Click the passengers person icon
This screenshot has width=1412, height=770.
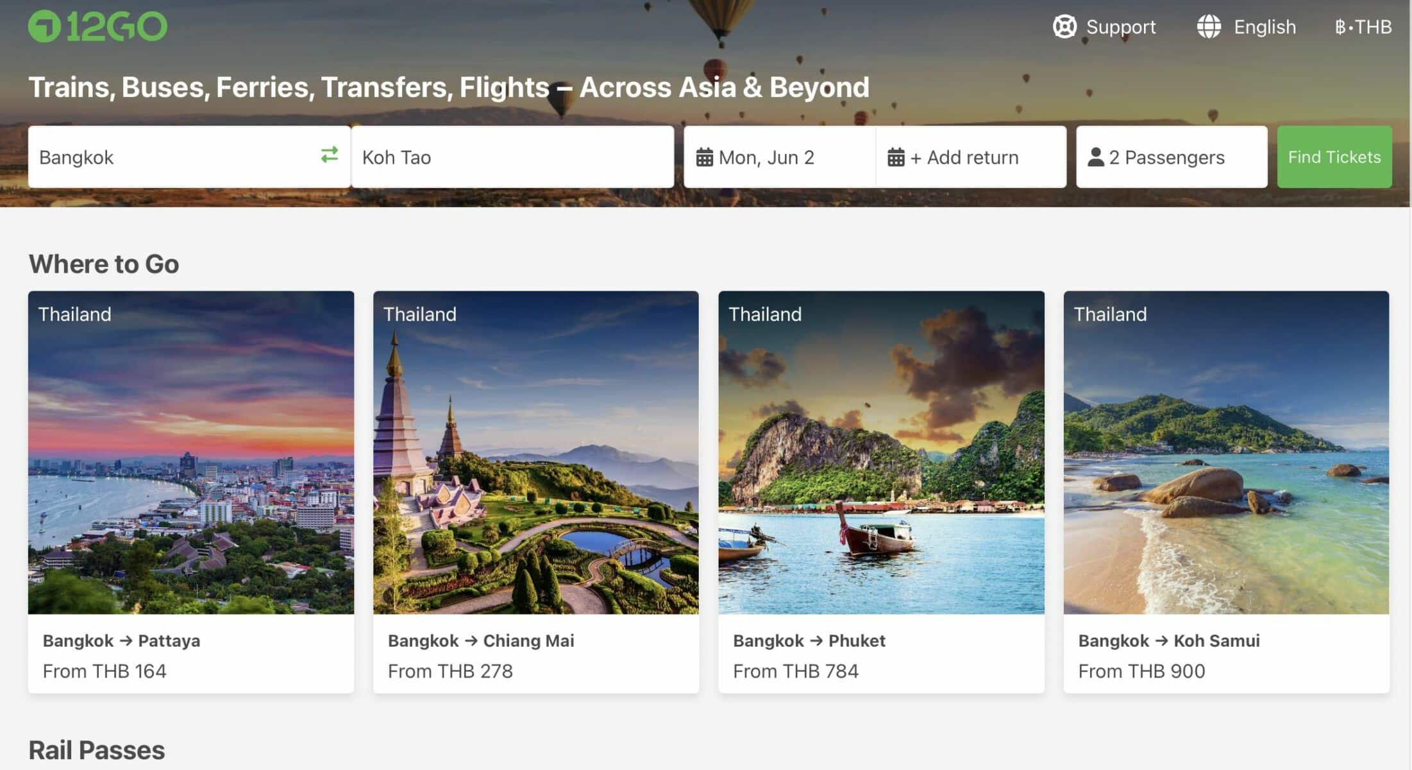[x=1096, y=157]
